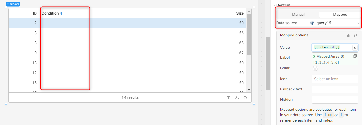The image size is (362, 125).
Task: Sort by the Size column header
Action: [x=240, y=13]
